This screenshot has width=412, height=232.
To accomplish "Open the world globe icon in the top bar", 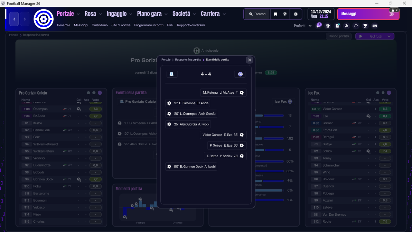I will coord(285,14).
